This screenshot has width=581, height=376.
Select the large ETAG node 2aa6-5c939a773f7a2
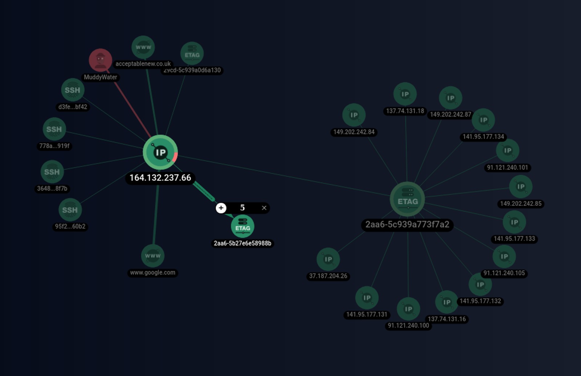407,199
